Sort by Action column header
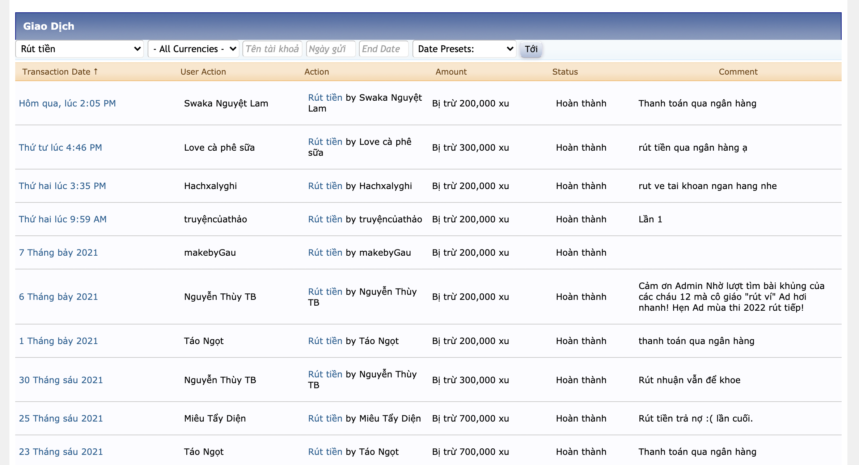Screen dimensions: 859x465 (x=317, y=72)
